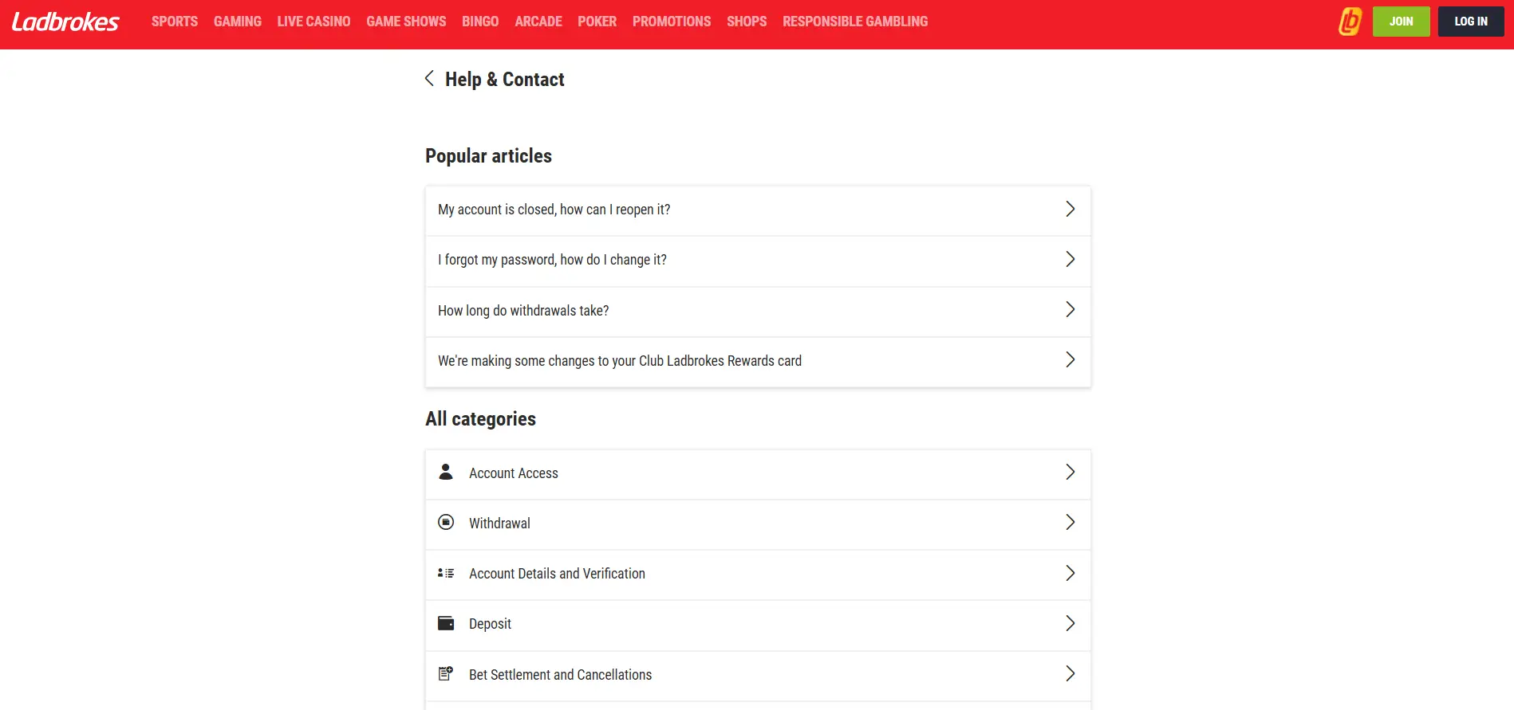Open the Club Ladbrokes Rewards card chevron
The image size is (1514, 710).
1070,359
